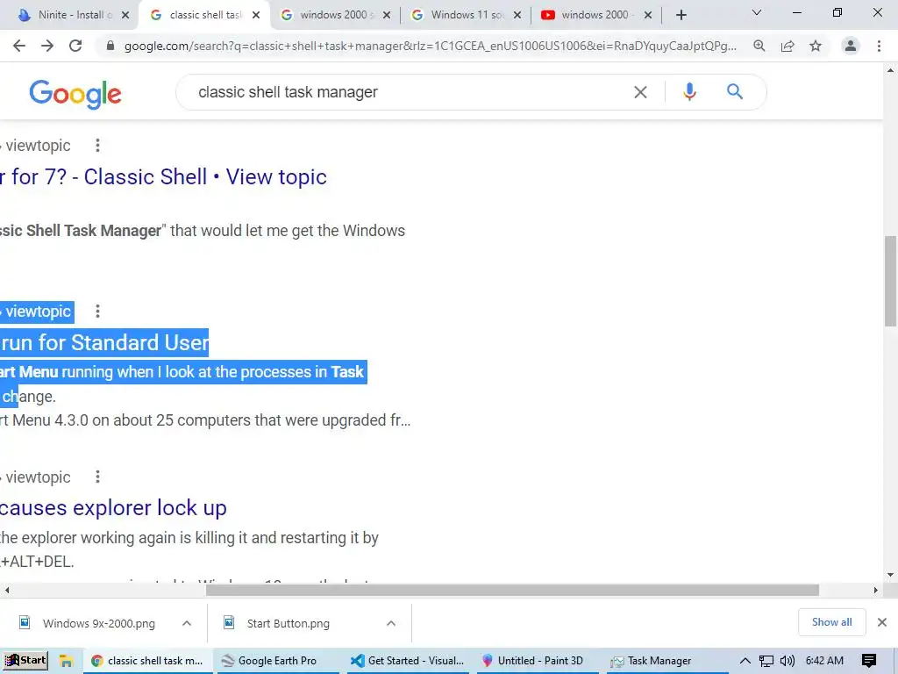Open the network icon in system tray

click(766, 661)
